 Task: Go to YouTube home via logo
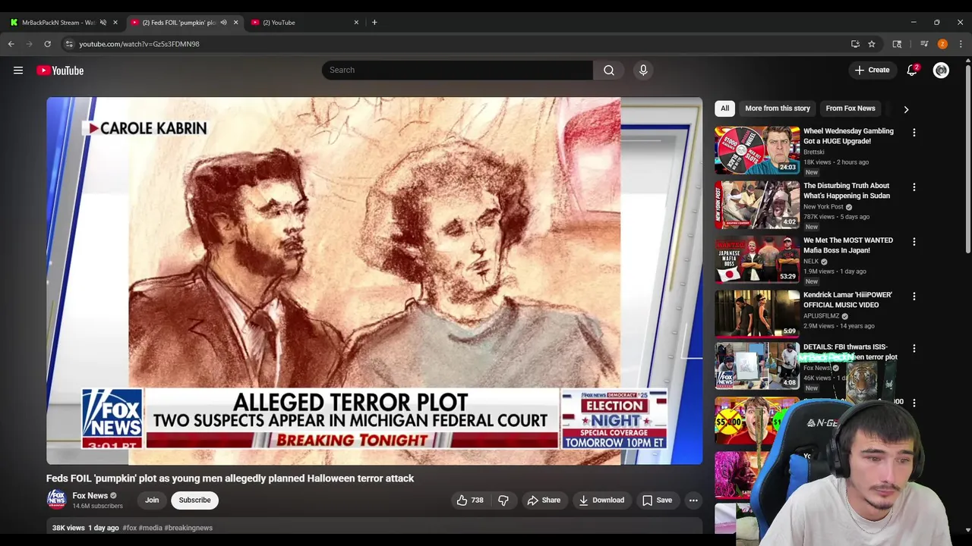(60, 71)
